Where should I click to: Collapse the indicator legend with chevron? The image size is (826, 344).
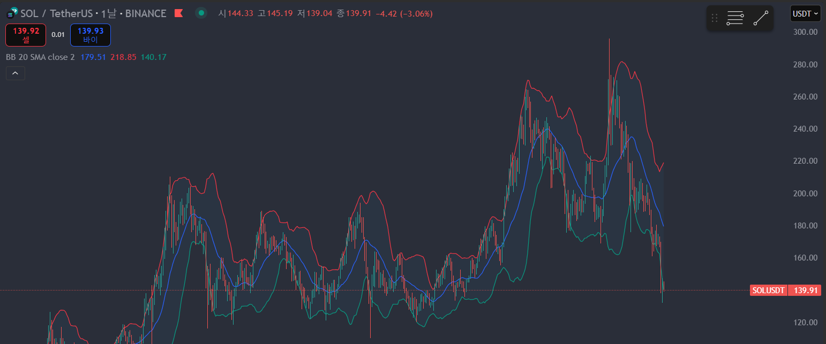pyautogui.click(x=16, y=73)
